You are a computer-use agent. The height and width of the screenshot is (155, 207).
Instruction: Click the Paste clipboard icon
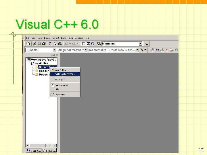tap(60, 44)
